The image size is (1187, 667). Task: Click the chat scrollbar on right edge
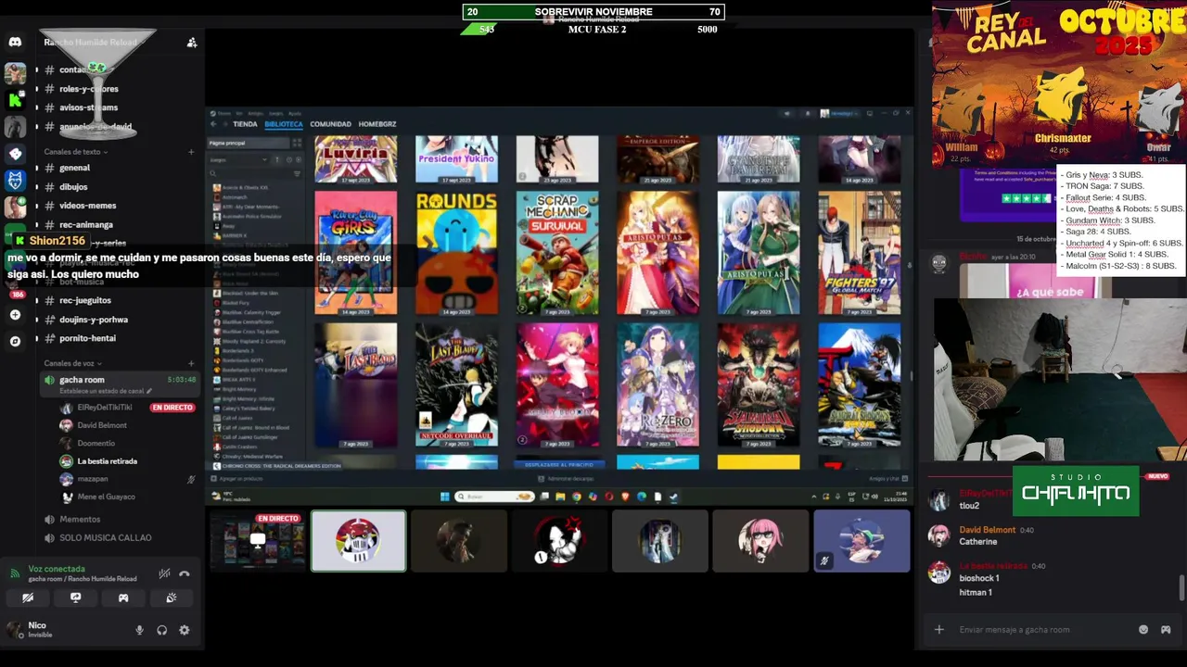coord(1181,587)
